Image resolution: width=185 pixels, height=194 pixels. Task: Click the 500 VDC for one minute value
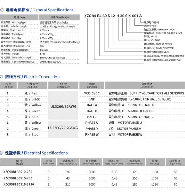[52, 58]
